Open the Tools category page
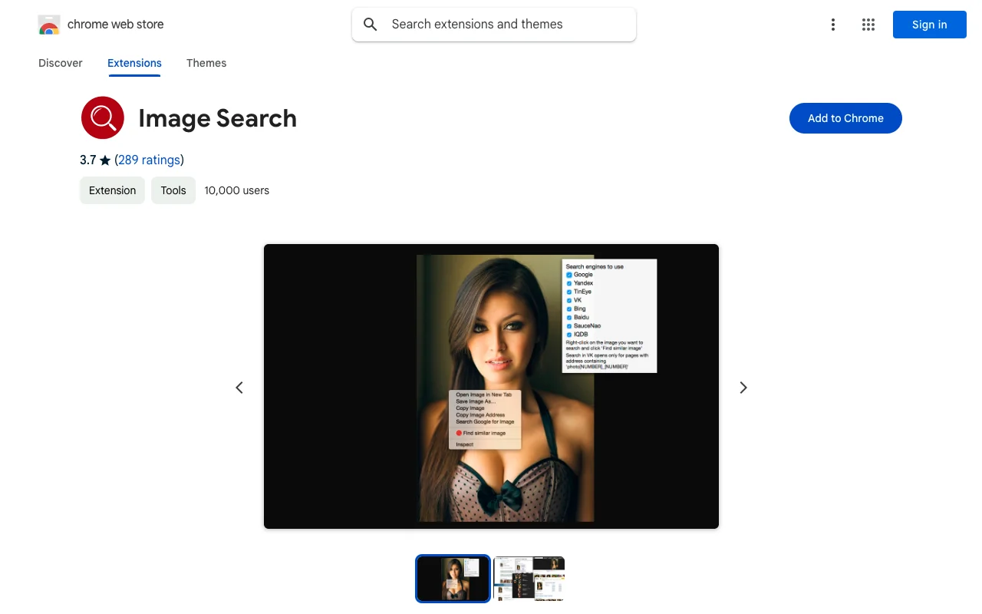The image size is (982, 614). [173, 190]
